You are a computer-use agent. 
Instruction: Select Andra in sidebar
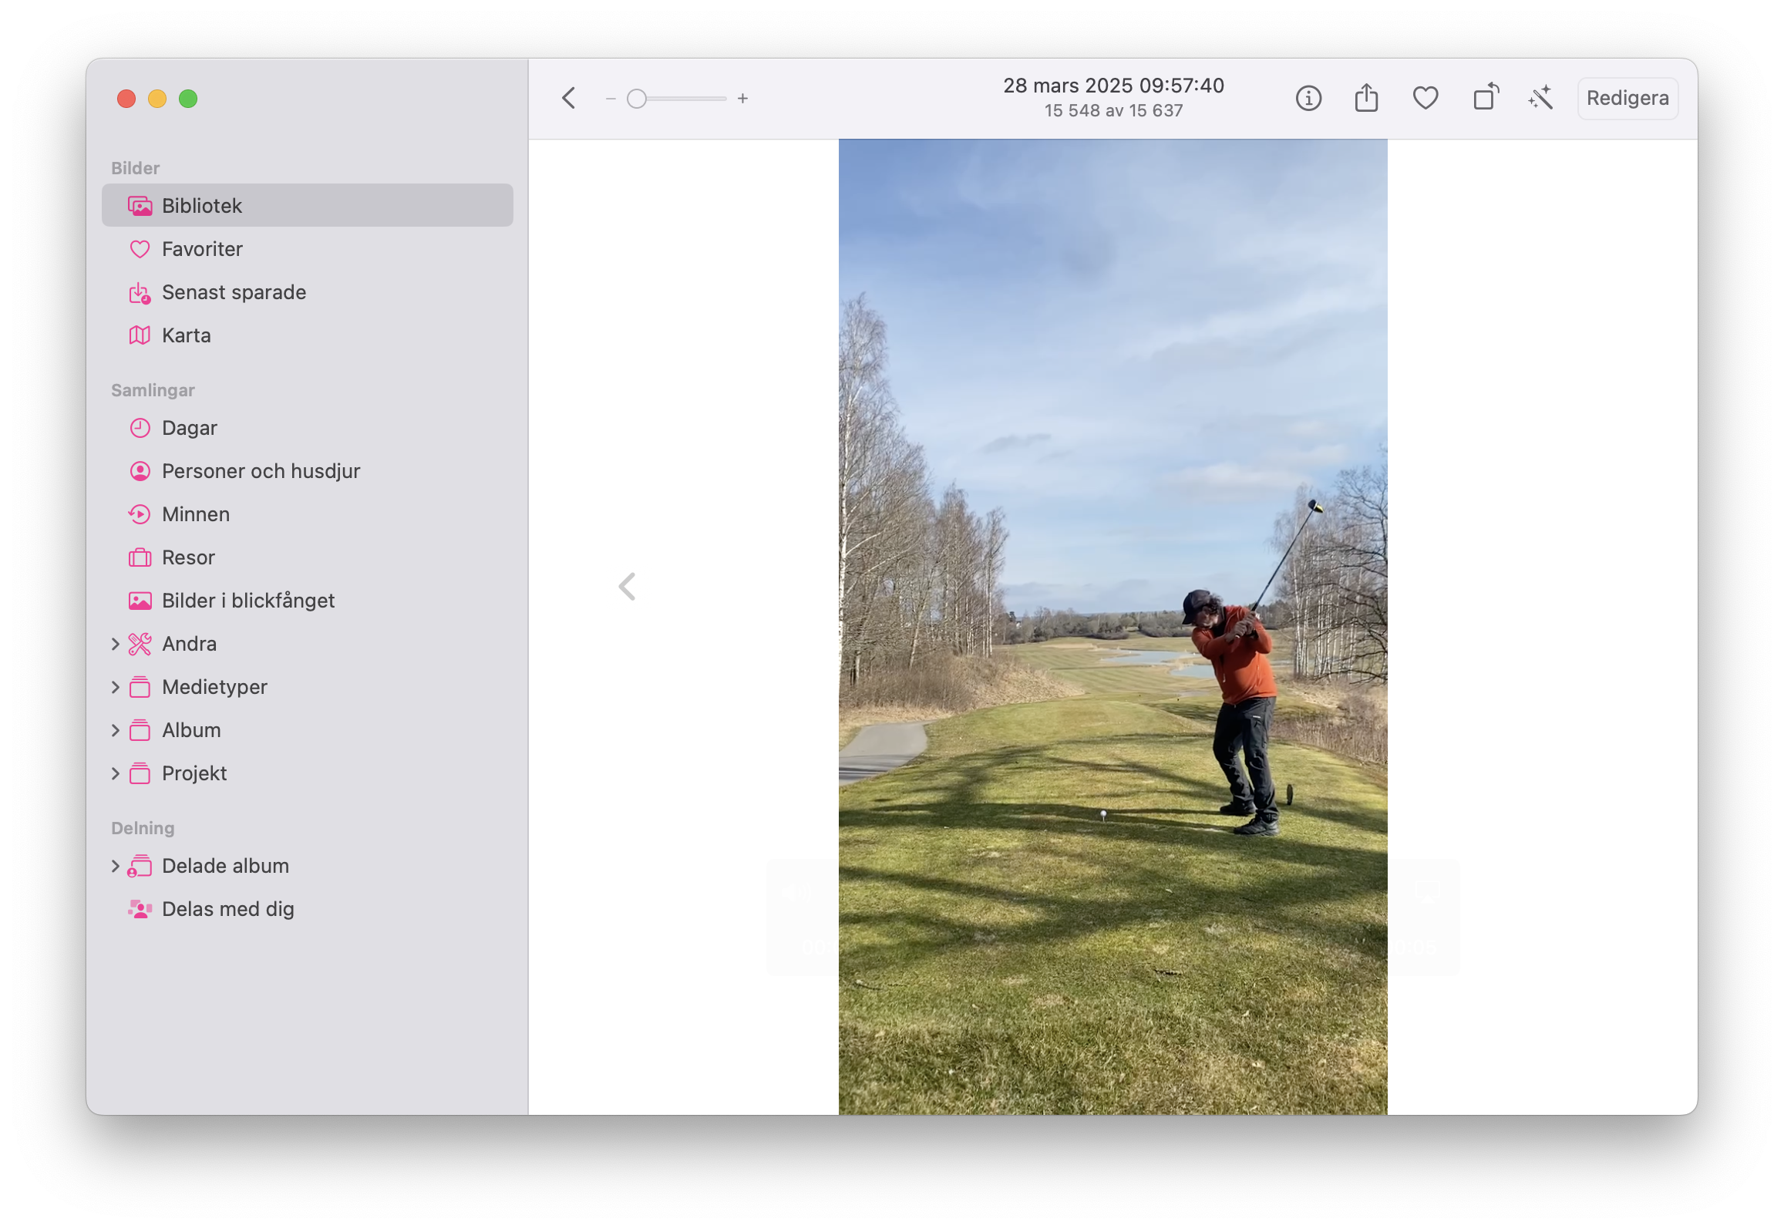[308, 644]
